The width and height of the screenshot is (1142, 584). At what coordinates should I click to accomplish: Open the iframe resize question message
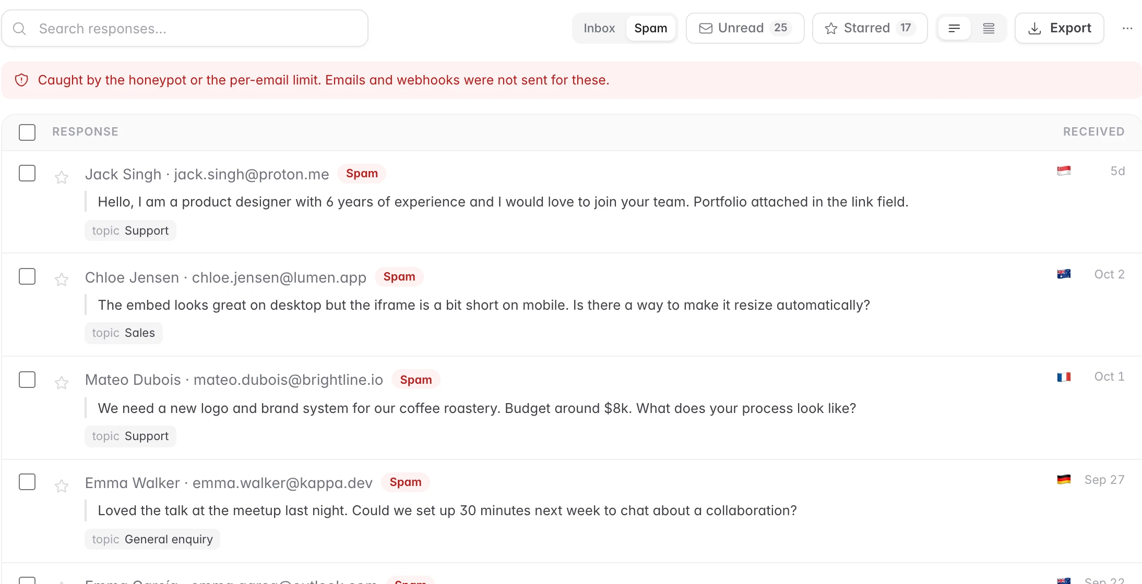[x=484, y=305]
